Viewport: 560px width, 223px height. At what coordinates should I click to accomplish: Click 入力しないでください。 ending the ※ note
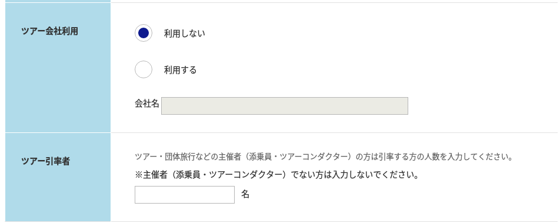click(375, 175)
